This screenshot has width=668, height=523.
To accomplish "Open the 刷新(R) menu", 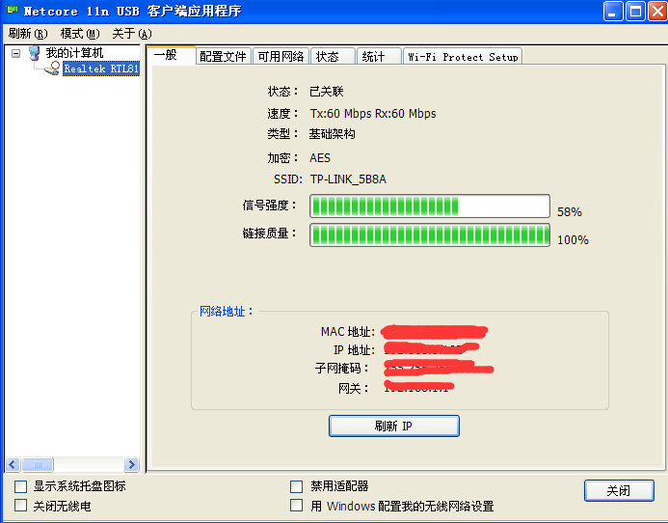I will tap(28, 33).
